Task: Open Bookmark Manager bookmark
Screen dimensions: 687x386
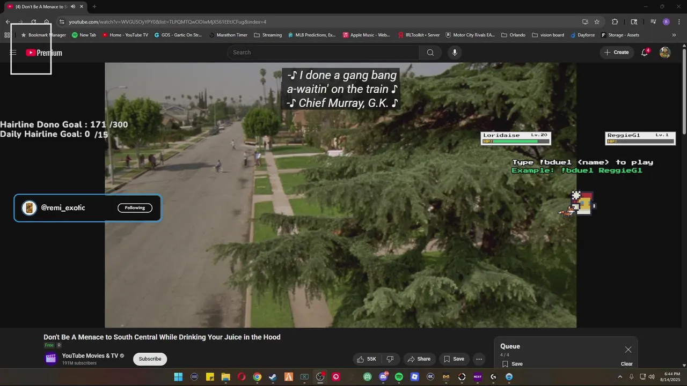Action: [43, 35]
